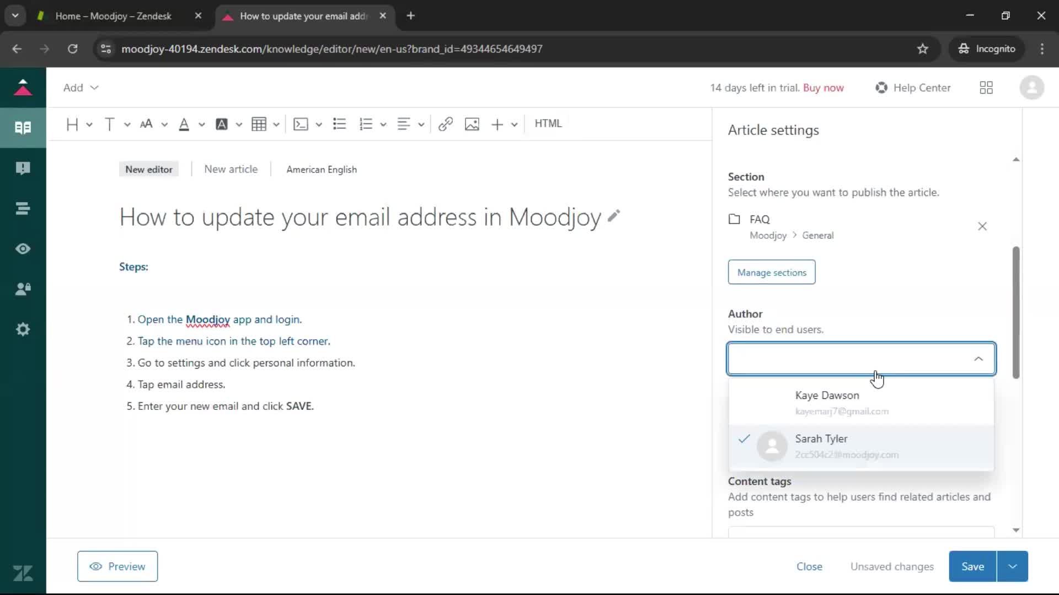
Task: Open the Knowledge base articles sidebar icon
Action: click(x=23, y=128)
